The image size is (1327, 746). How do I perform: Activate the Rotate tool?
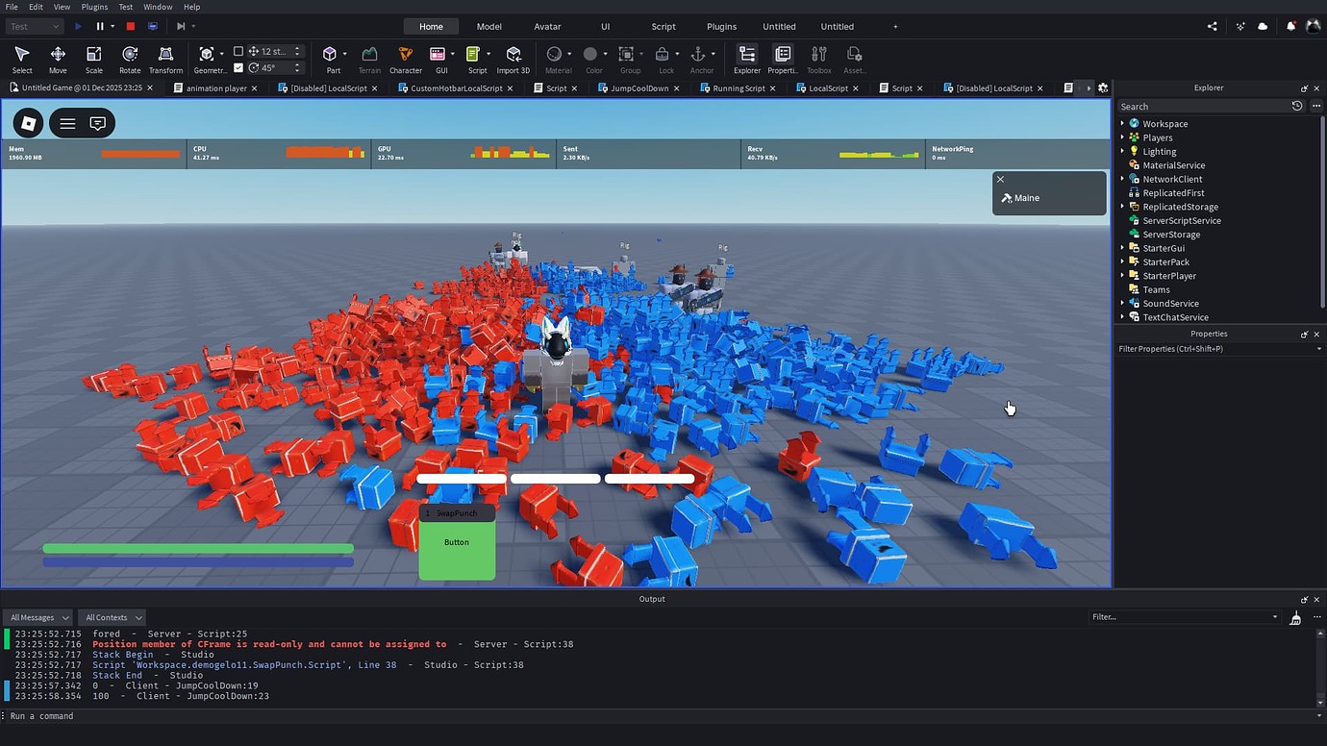click(130, 59)
